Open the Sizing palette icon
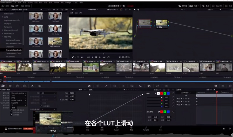 point(157,86)
